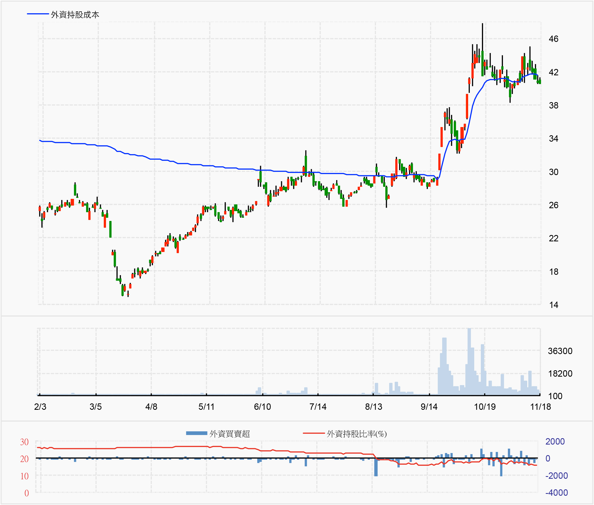Click the 3/5 date axis label

click(x=96, y=407)
